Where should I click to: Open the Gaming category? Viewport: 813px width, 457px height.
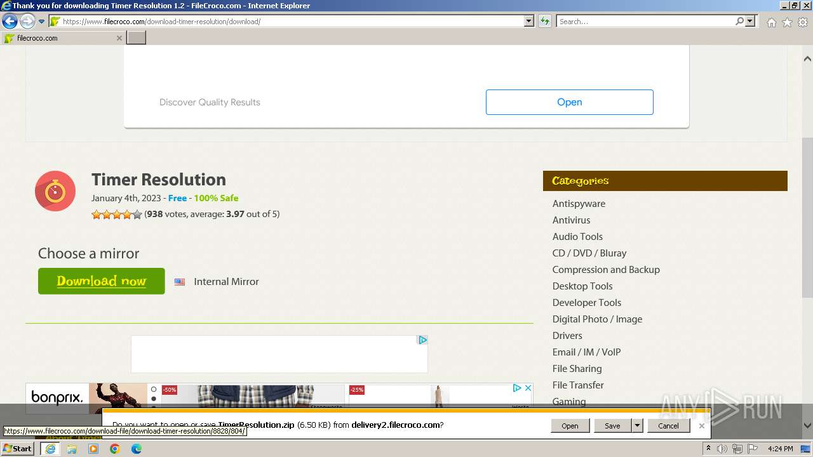pos(569,401)
